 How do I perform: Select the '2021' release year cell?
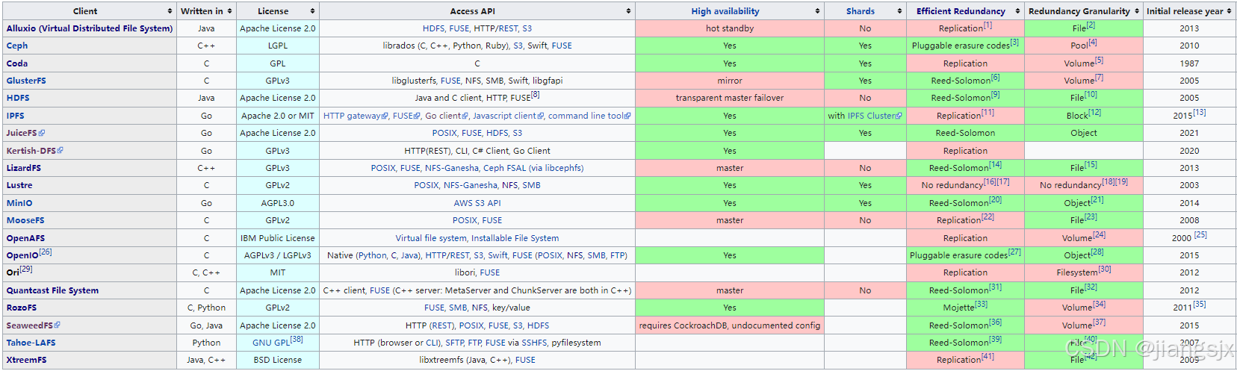coord(1189,133)
